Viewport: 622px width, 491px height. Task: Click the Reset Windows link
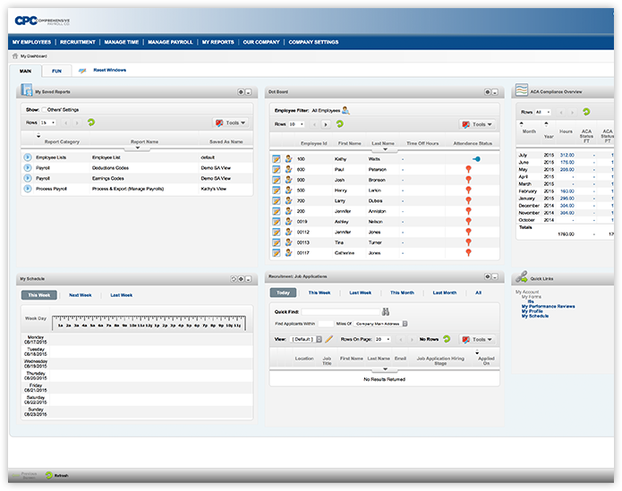click(x=110, y=70)
